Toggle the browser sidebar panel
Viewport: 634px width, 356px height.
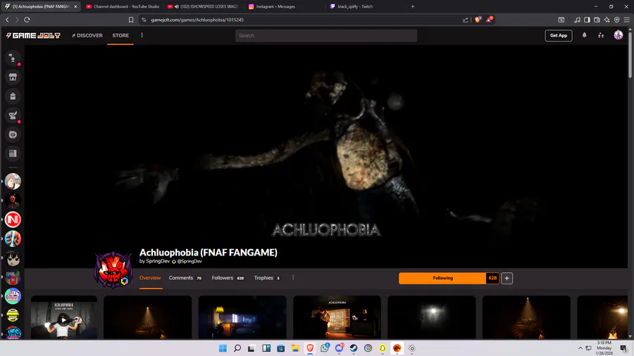tap(587, 20)
